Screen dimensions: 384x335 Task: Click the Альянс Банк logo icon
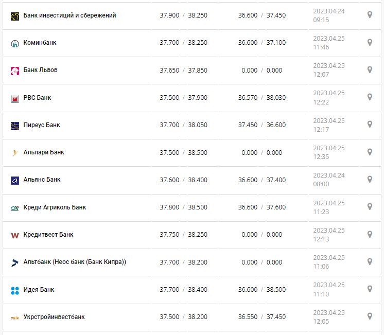click(x=15, y=180)
